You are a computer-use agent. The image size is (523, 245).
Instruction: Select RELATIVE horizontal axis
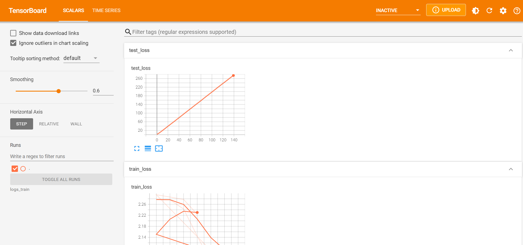49,124
